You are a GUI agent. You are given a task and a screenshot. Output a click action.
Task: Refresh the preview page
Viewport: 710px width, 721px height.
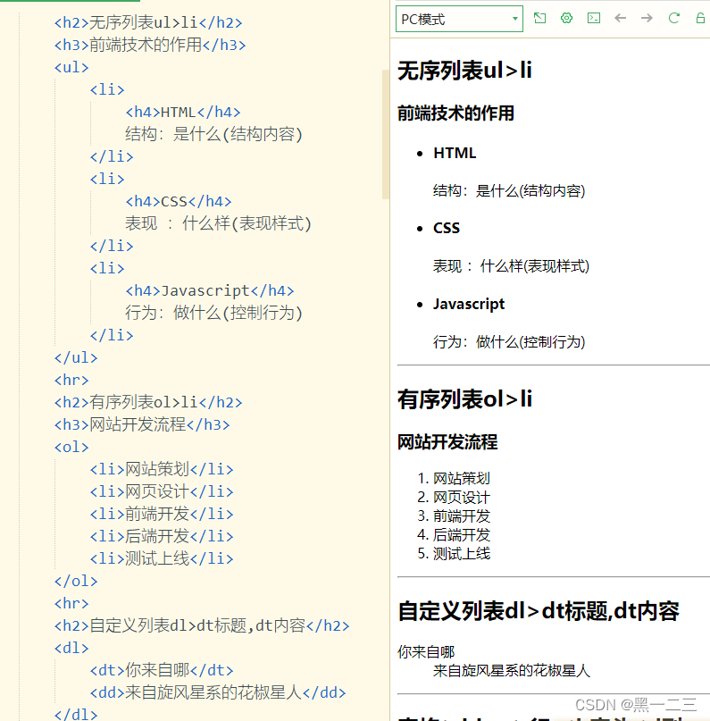tap(674, 19)
